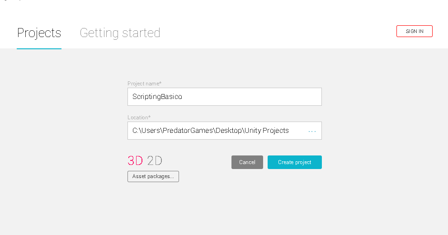Cancel the new project creation
448x235 pixels.
tap(247, 162)
